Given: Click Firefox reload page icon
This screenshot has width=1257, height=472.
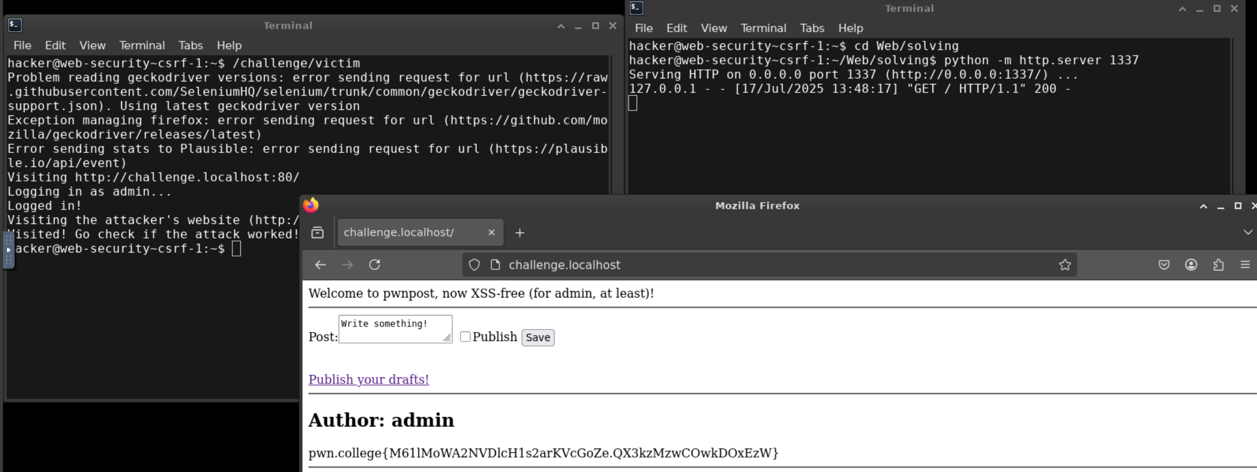Looking at the screenshot, I should (374, 264).
